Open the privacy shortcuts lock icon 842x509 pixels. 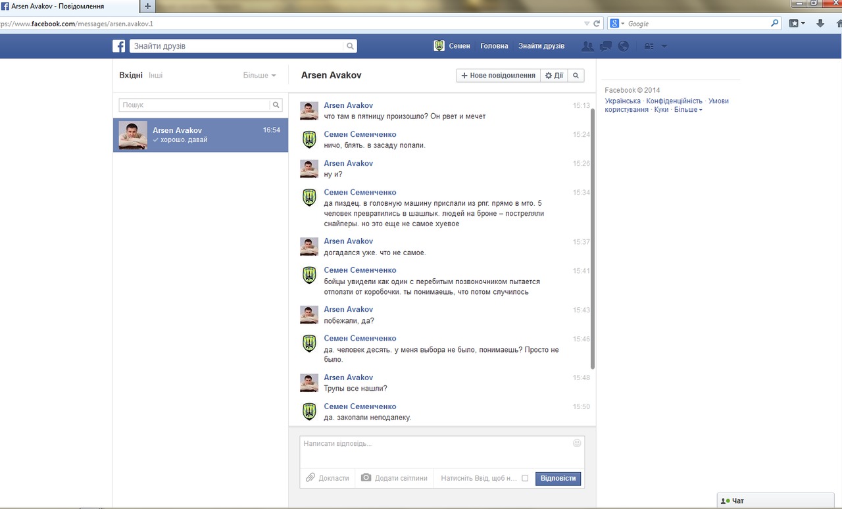pyautogui.click(x=649, y=46)
